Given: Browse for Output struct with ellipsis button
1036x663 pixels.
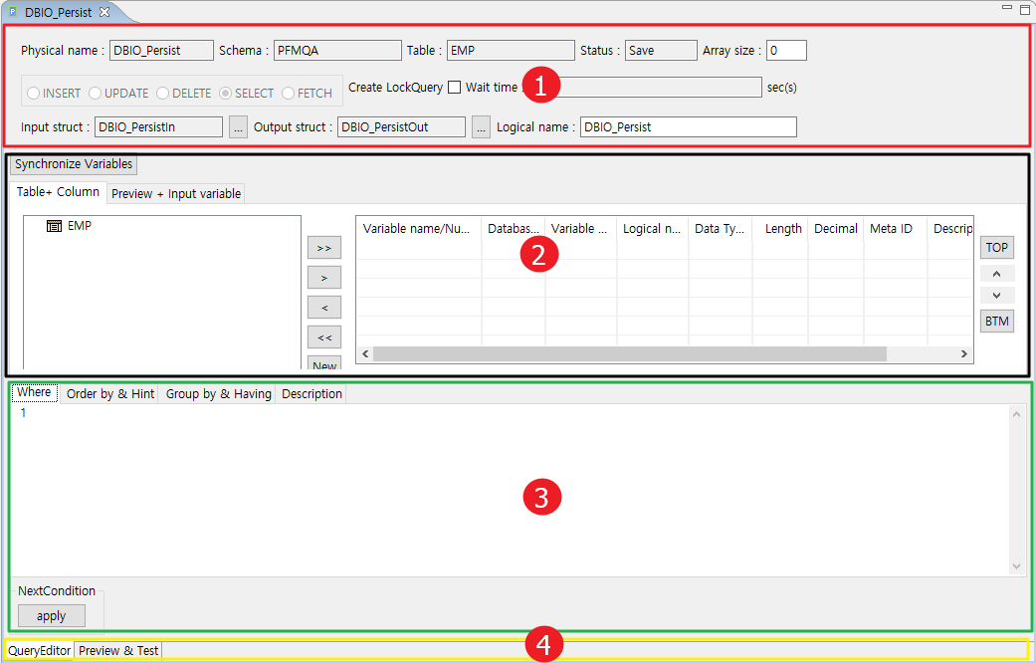Looking at the screenshot, I should (x=481, y=127).
